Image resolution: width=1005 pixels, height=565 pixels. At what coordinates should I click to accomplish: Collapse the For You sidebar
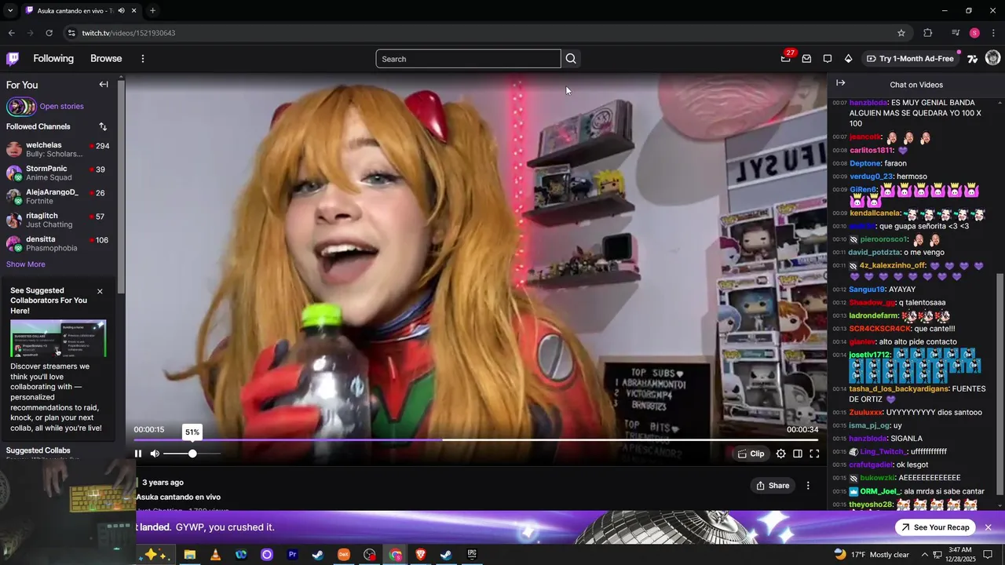[x=104, y=85]
